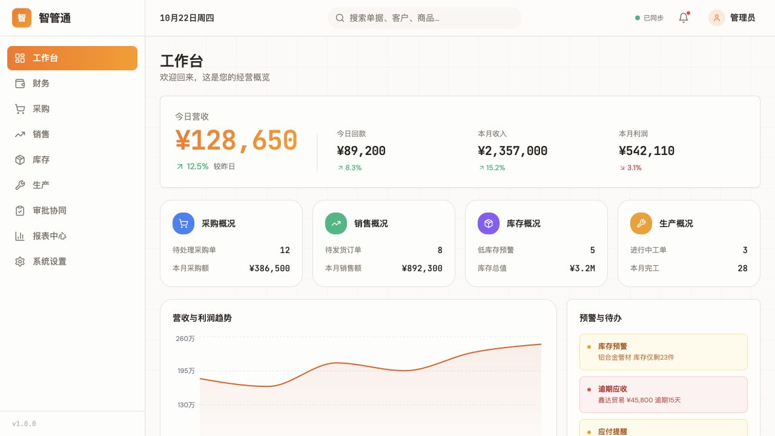775x436 pixels.
Task: Click the blue cart icon on 采购概况 card
Action: (183, 223)
